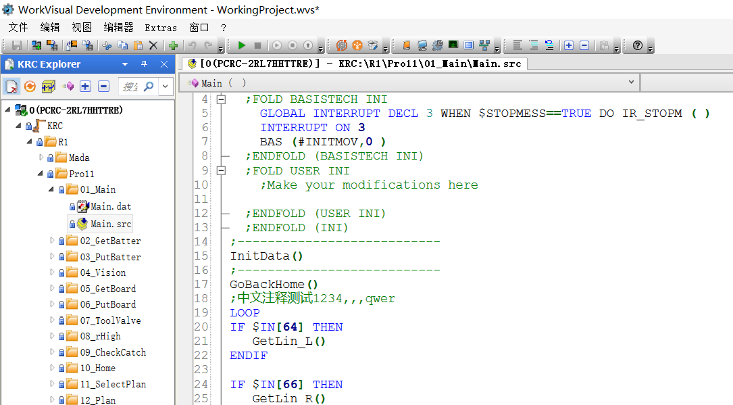733x405 pixels.
Task: Click the Cut scissors icon
Action: pyautogui.click(x=107, y=45)
